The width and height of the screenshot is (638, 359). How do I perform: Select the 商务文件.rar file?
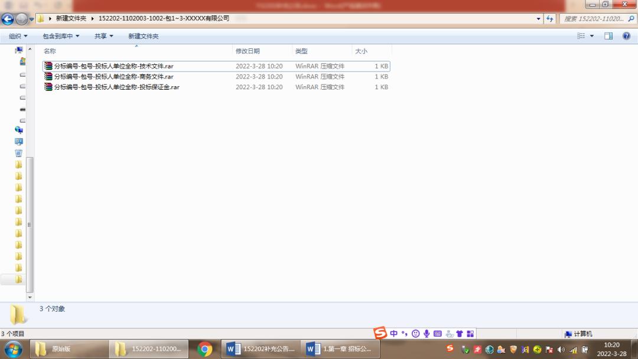tap(216, 76)
